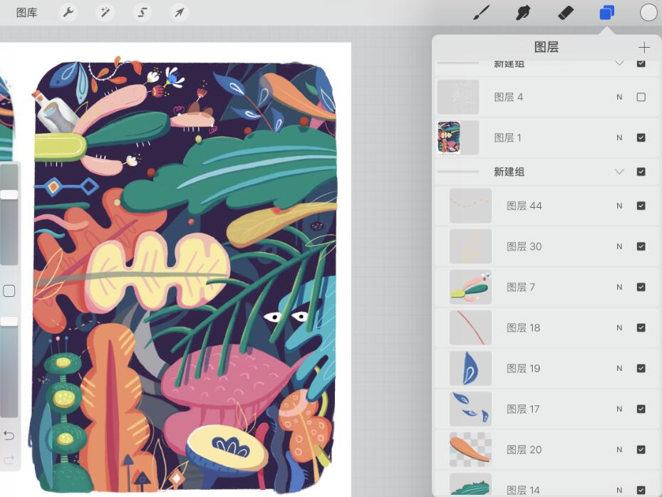Open the Adjustments magic wand menu
This screenshot has height=497, width=662.
click(x=105, y=13)
